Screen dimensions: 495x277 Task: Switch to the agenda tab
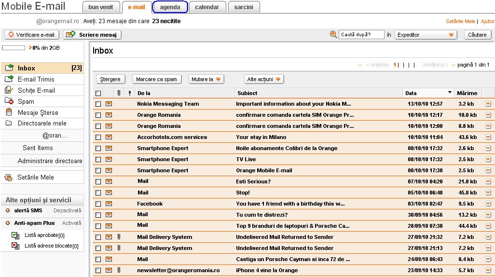[170, 7]
